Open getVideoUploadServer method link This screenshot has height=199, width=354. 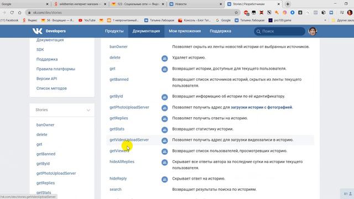pos(129,140)
